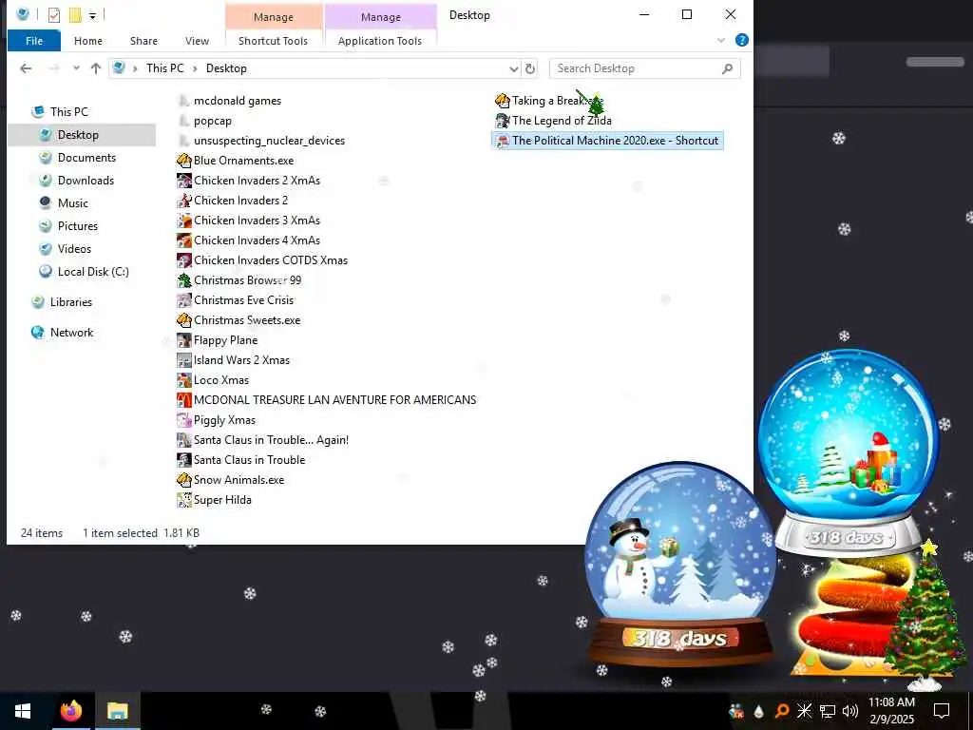The image size is (973, 730).
Task: Open the Blue Ornaments.exe file icon
Action: tap(183, 161)
